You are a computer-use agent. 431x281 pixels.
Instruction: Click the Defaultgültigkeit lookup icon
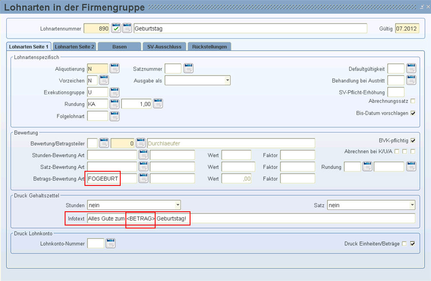pyautogui.click(x=411, y=68)
